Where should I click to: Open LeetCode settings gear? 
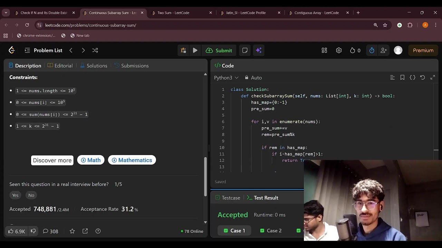coord(339,50)
